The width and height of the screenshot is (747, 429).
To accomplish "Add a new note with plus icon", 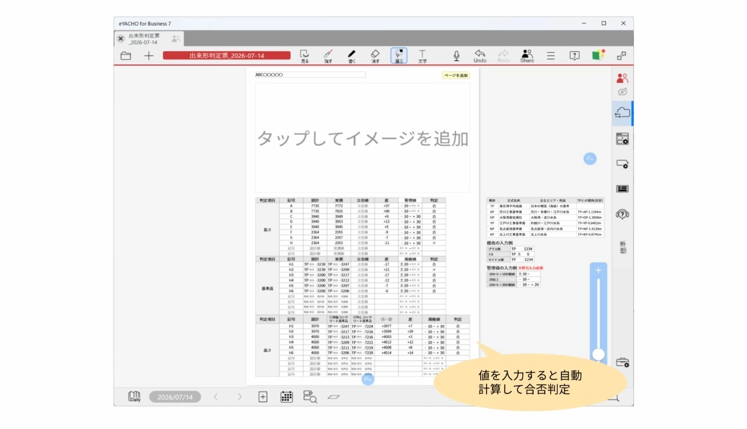I will coord(148,55).
